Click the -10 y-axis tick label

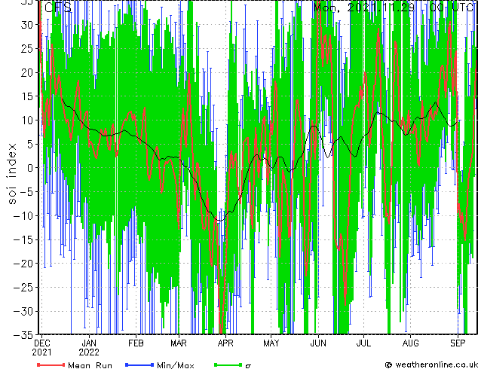coord(23,215)
